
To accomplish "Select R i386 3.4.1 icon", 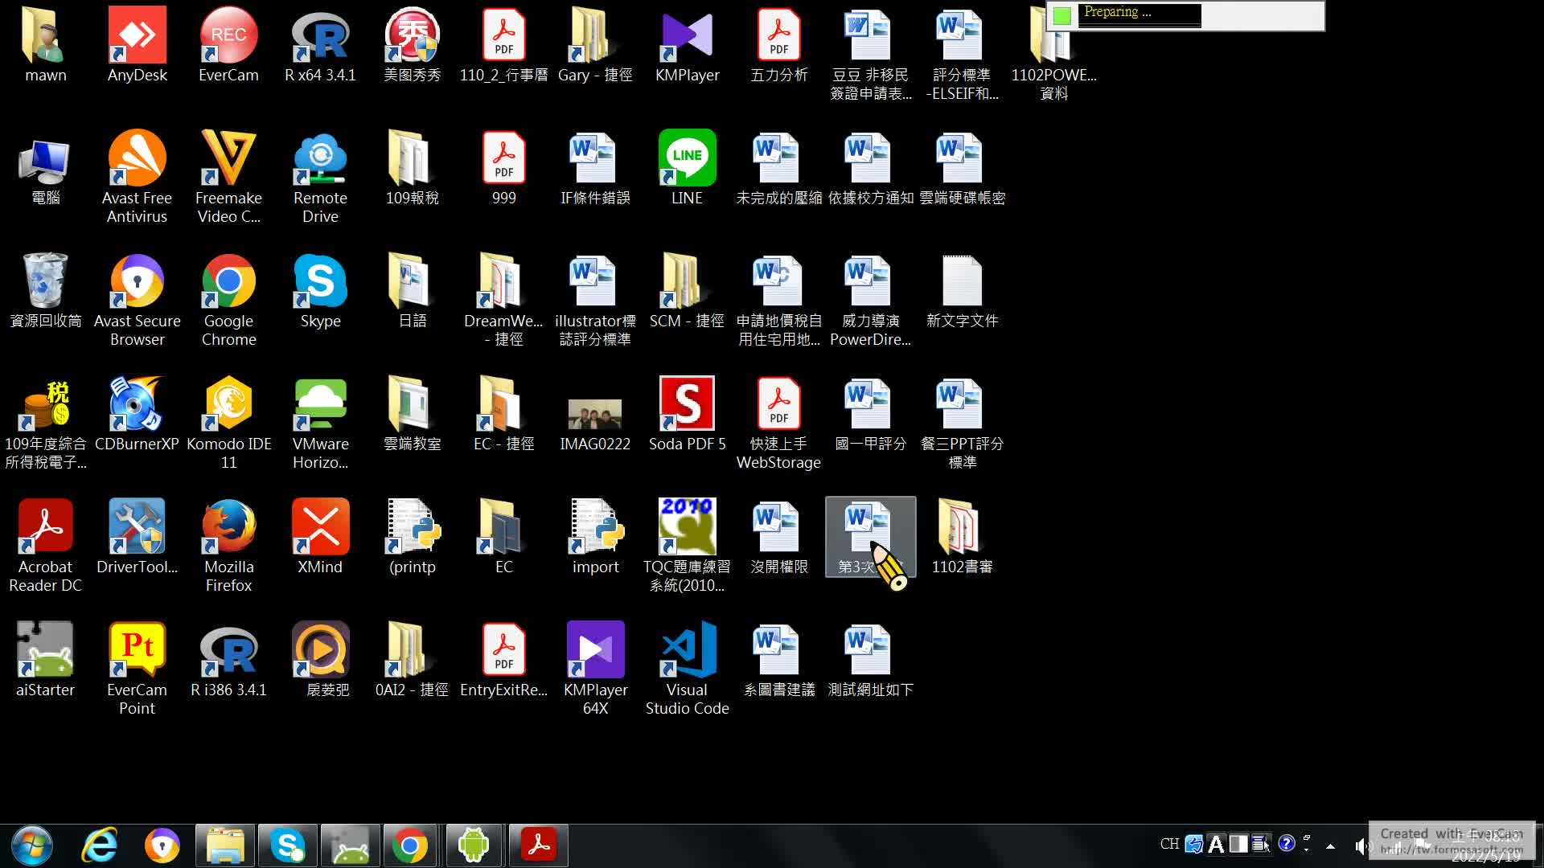I will pos(228,660).
